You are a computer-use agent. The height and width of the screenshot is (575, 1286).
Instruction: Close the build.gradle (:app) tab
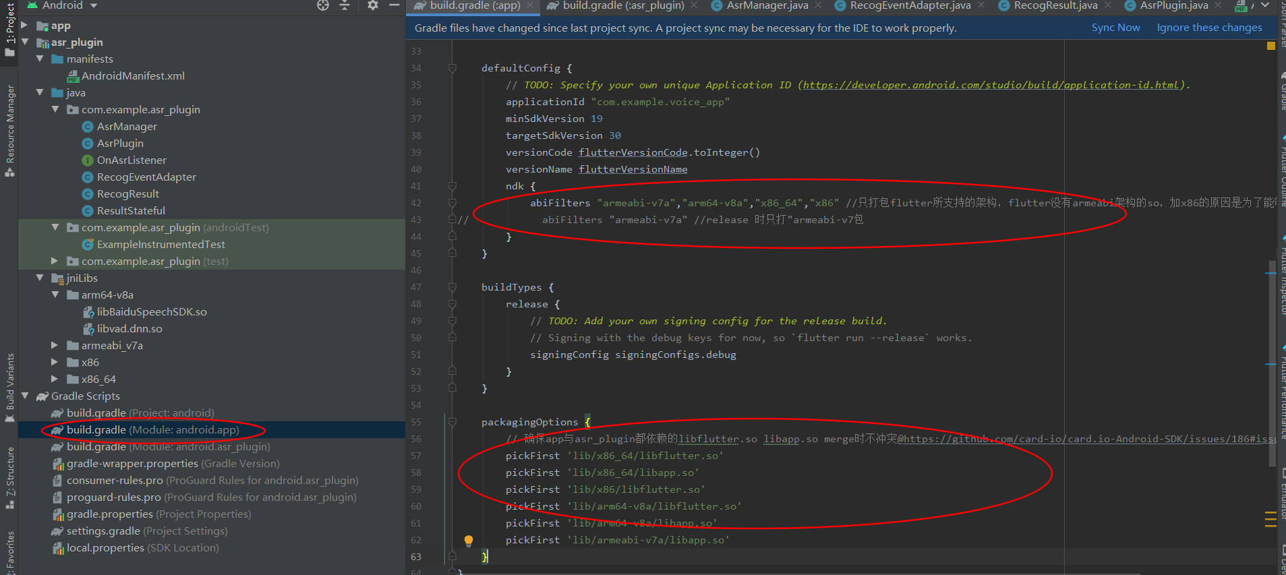pos(530,5)
